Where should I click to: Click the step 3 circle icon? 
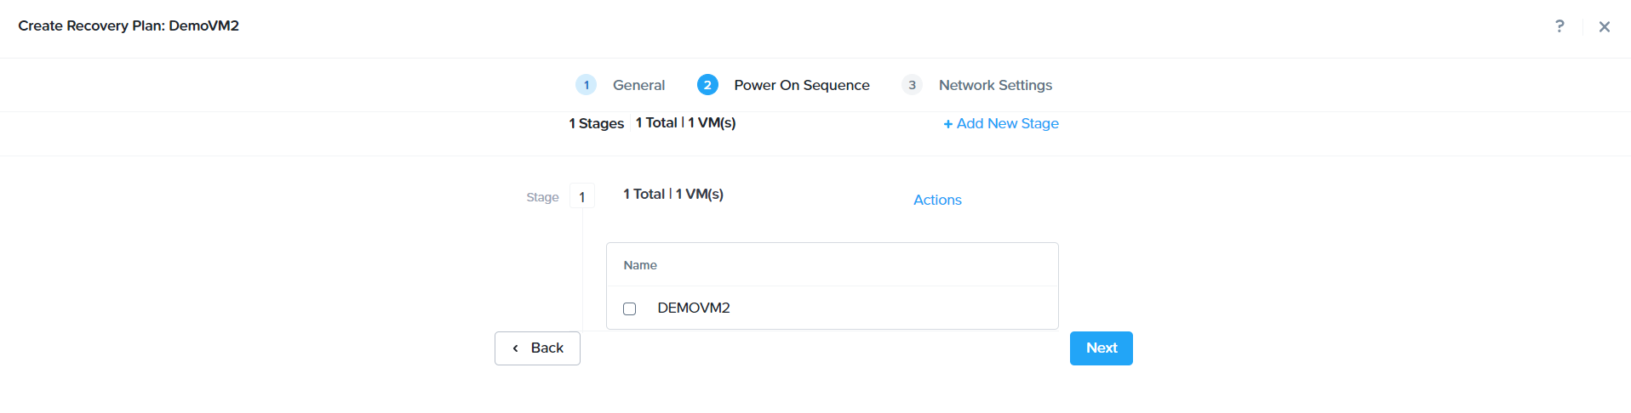click(912, 85)
